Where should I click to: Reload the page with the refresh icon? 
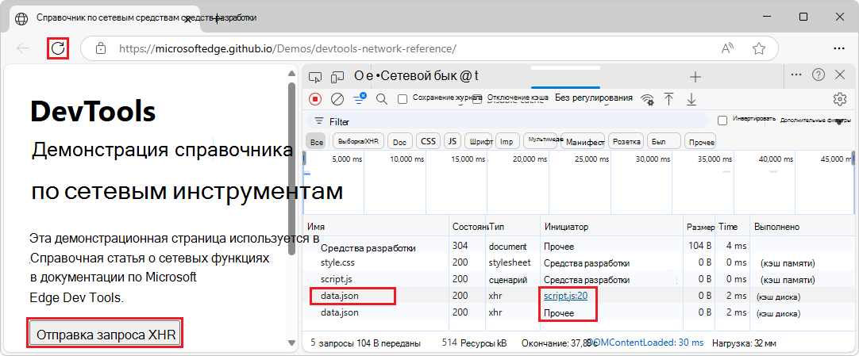[x=57, y=48]
